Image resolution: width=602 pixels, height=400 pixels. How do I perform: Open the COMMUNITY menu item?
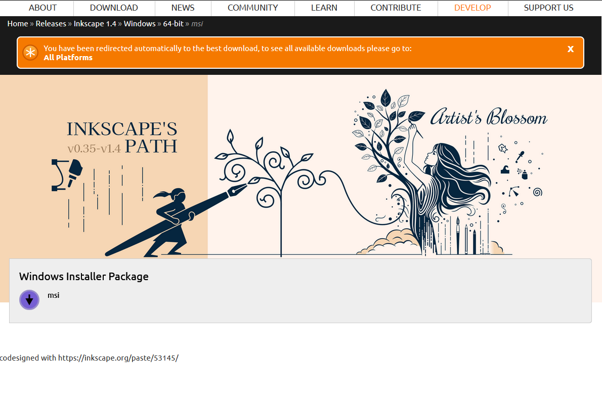click(x=252, y=8)
